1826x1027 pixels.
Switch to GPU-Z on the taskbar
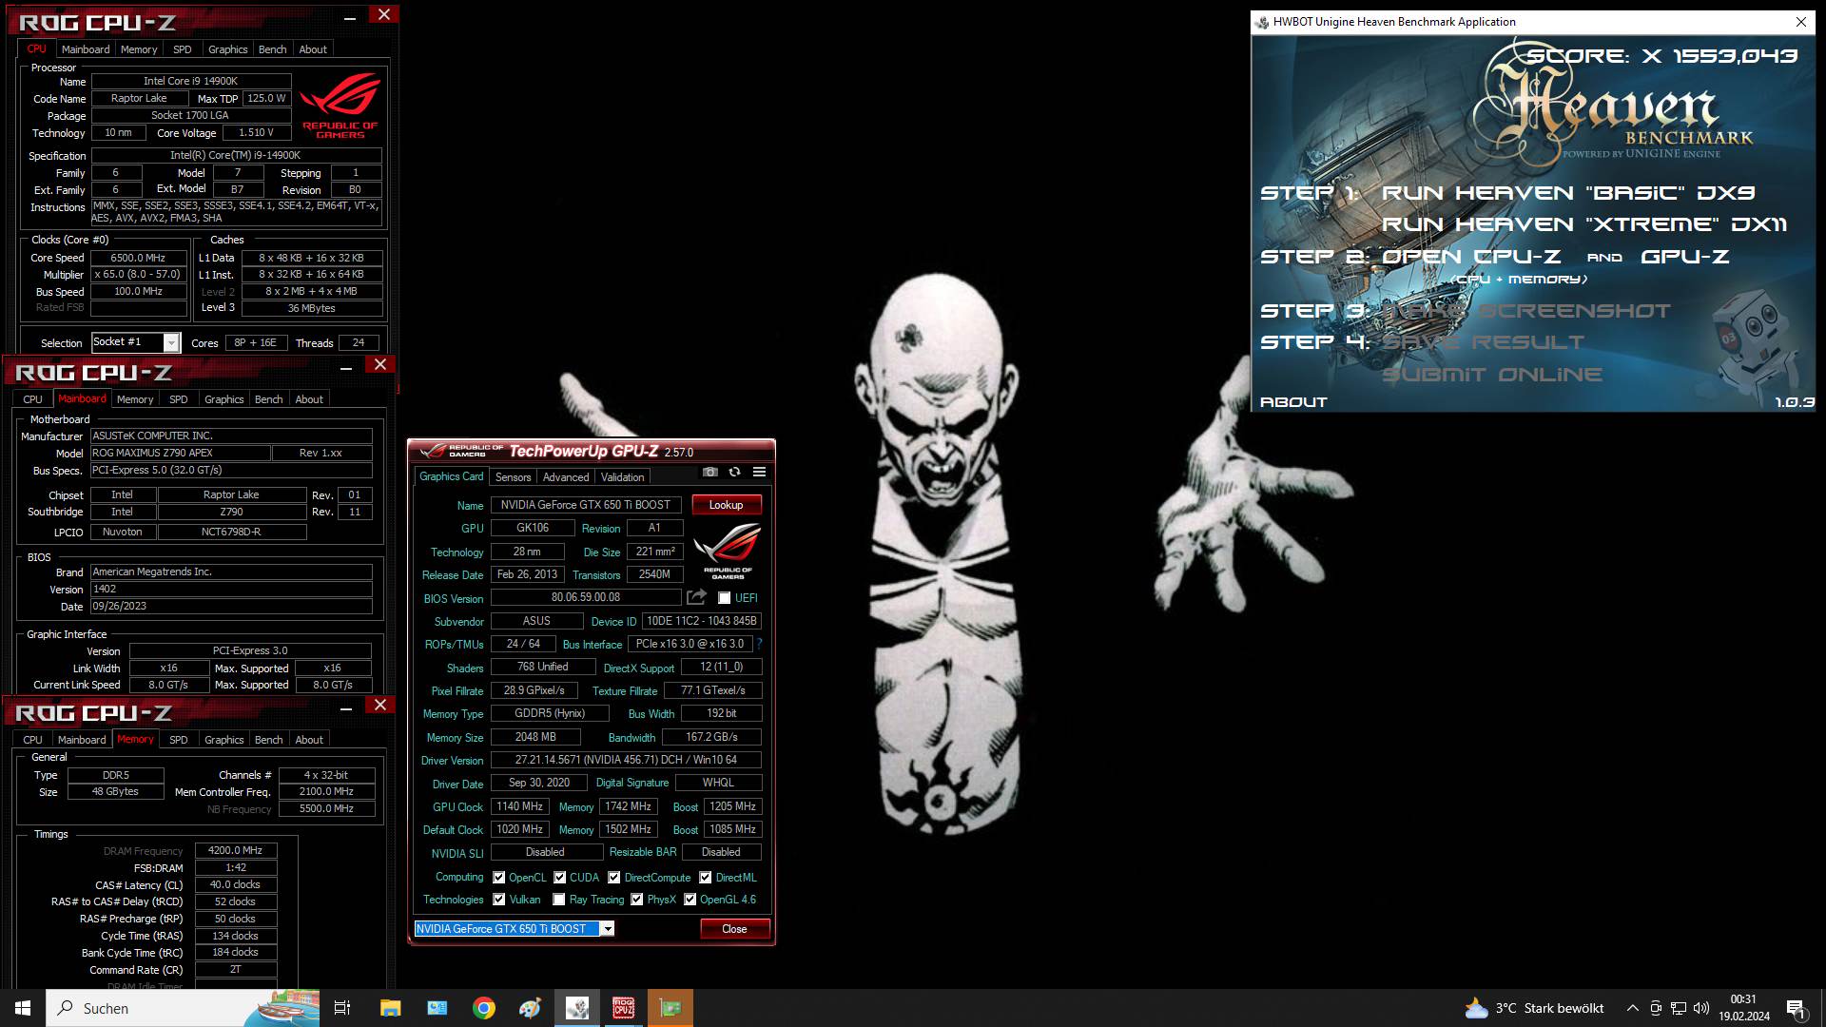click(670, 1008)
